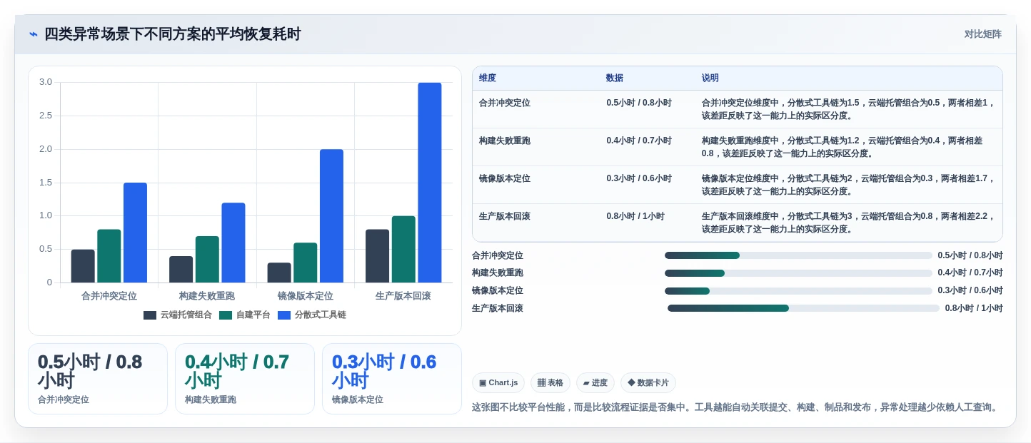Click table cell 0.3小时 / 0.6小时
Image resolution: width=1031 pixels, height=443 pixels.
[639, 178]
